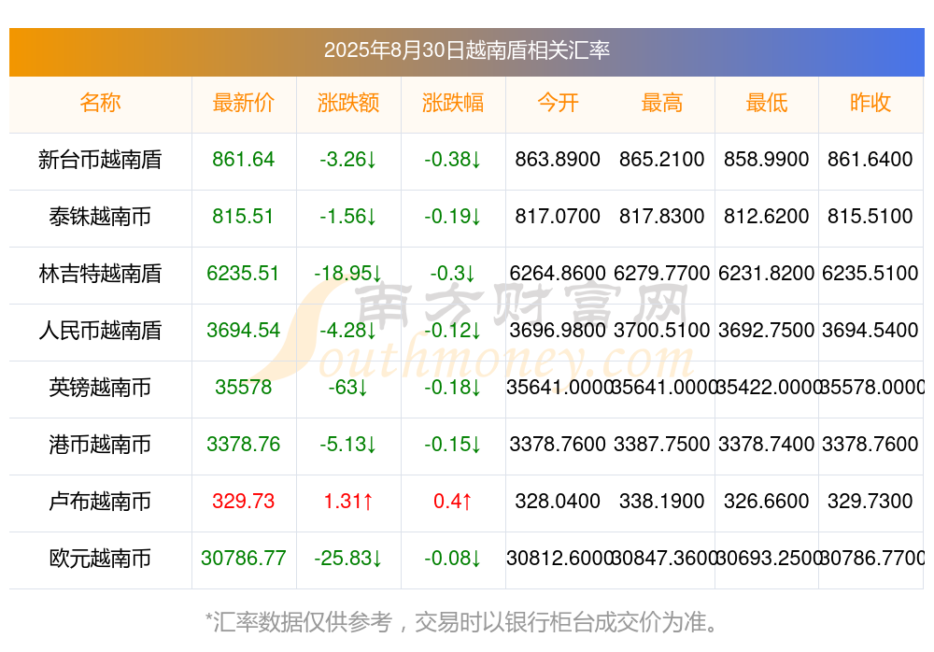Click change percent -0.3↓
This screenshot has height=652, width=934.
[x=453, y=273]
